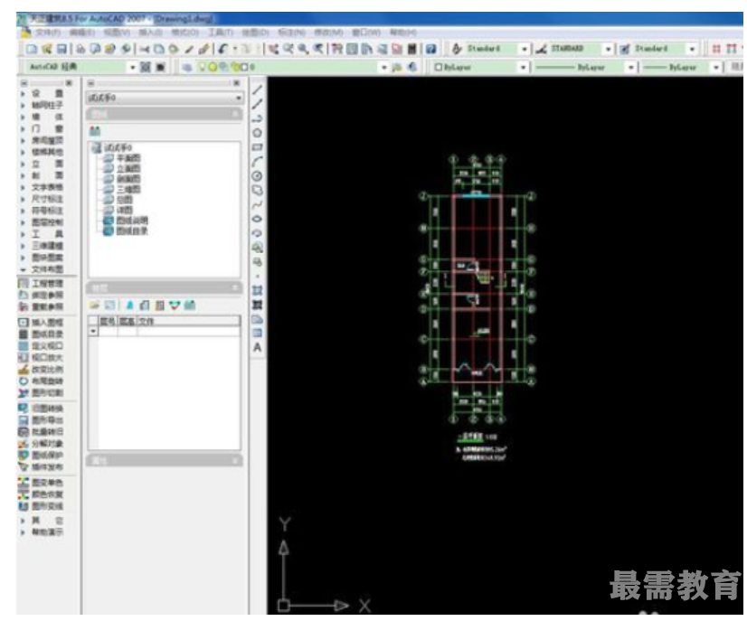Select the Hatch draw tool

click(x=257, y=290)
